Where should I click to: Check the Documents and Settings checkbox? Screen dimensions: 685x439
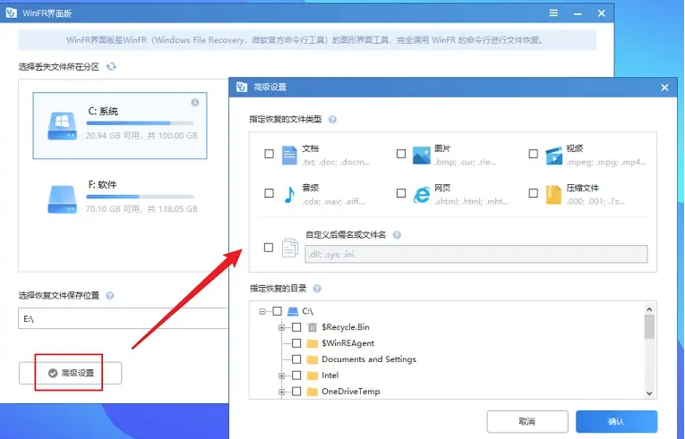click(x=296, y=359)
